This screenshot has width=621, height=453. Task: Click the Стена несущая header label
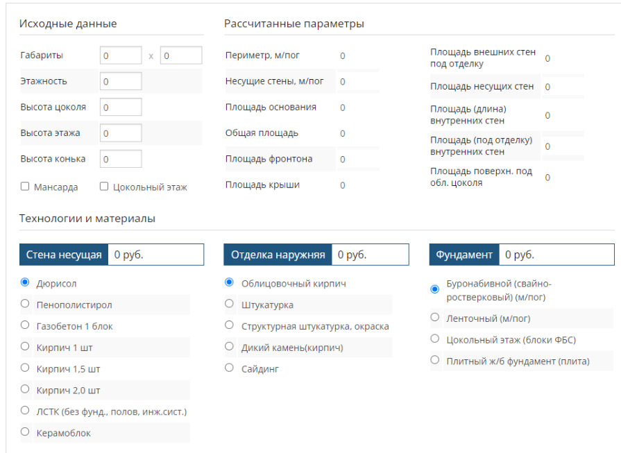click(64, 255)
